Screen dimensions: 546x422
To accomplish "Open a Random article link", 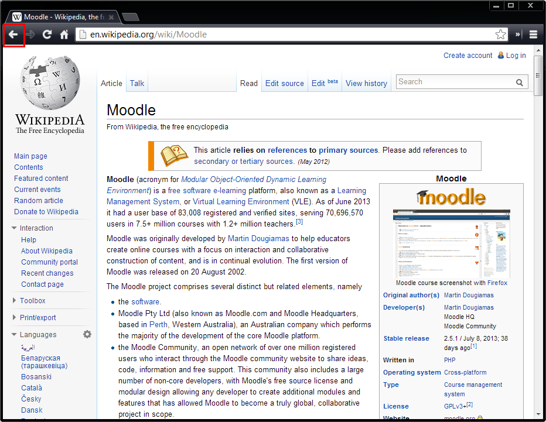I will [39, 201].
